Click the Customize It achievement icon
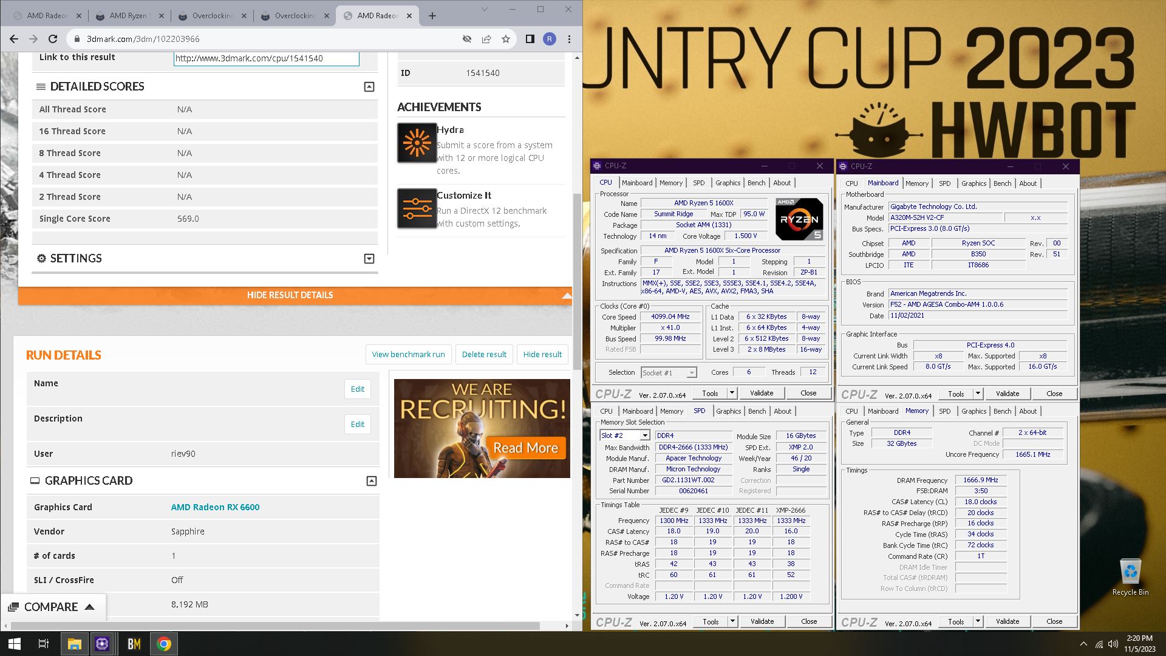This screenshot has height=656, width=1166. click(x=417, y=208)
